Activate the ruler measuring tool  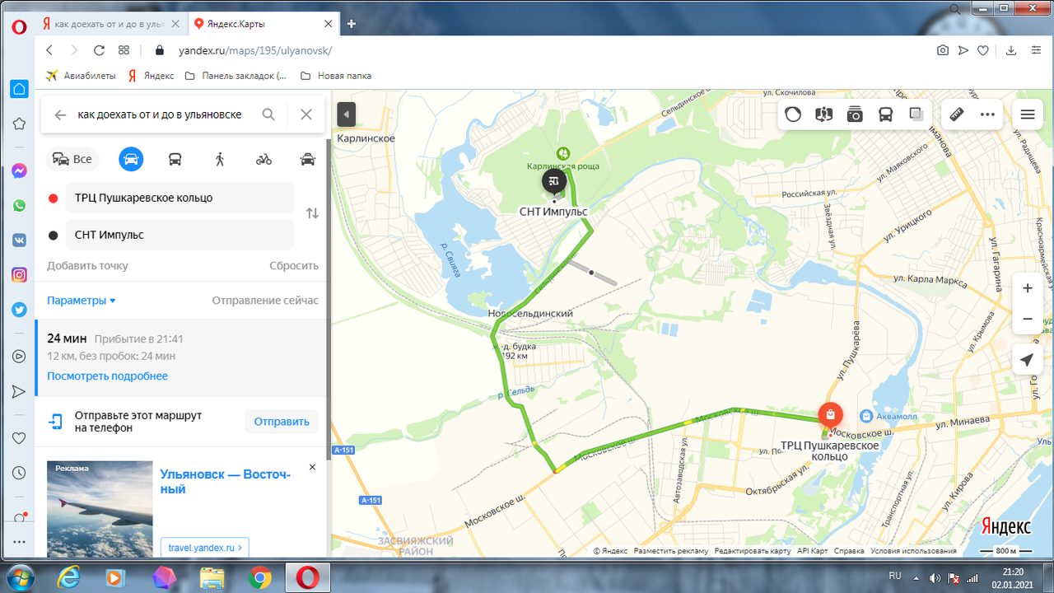pyautogui.click(x=957, y=114)
